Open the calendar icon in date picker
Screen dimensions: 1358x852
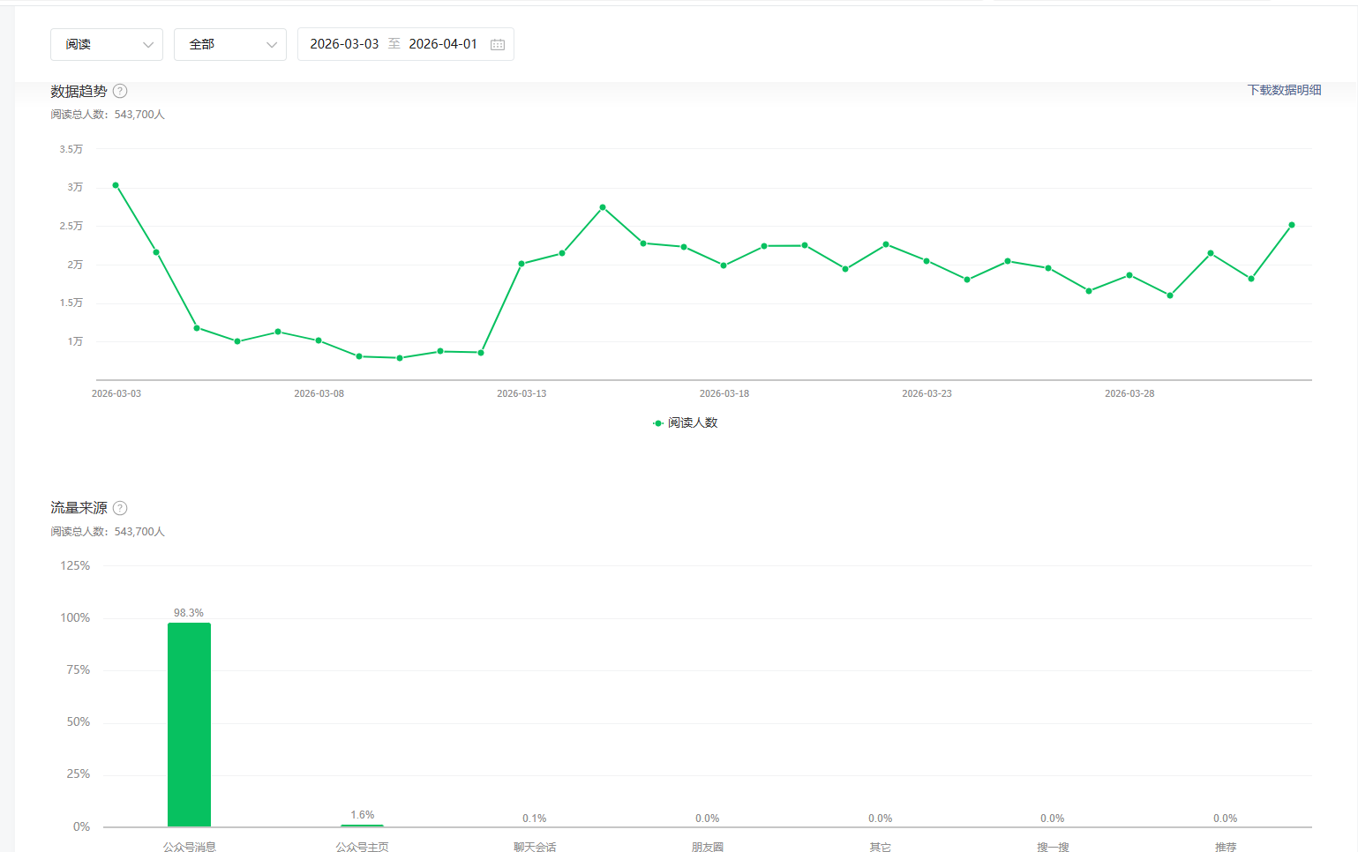pyautogui.click(x=498, y=44)
